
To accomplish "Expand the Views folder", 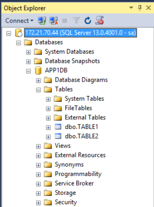I will click(x=38, y=146).
